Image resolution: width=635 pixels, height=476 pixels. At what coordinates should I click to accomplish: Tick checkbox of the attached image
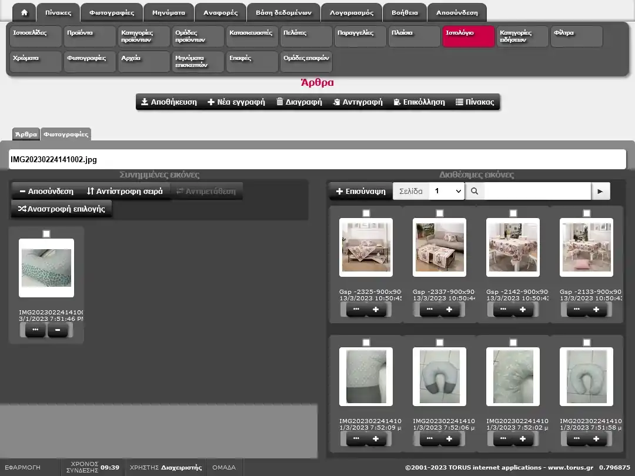46,234
